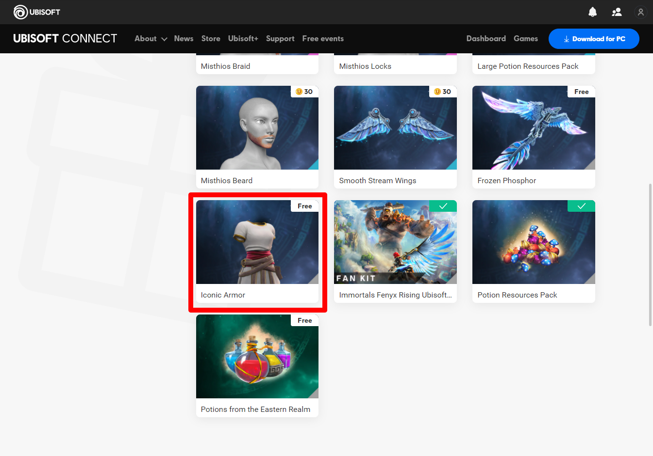653x456 pixels.
Task: Click the Iconic Armor title
Action: [x=223, y=295]
